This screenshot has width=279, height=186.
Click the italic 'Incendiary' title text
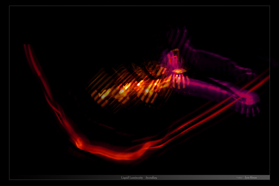tap(151, 178)
